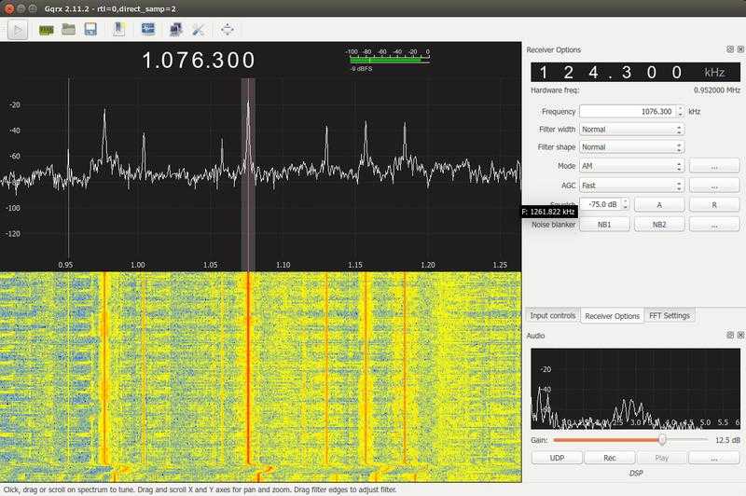Open I/O device configuration (green circuit board icon)
The image size is (746, 496).
tap(46, 30)
